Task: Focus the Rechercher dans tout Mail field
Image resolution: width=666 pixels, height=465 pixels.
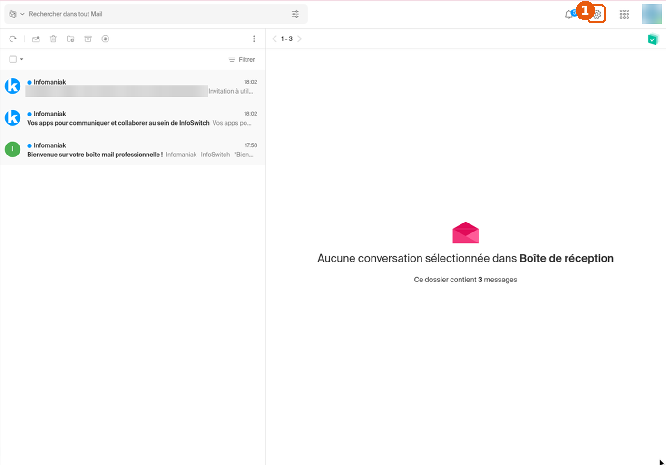Action: (157, 14)
